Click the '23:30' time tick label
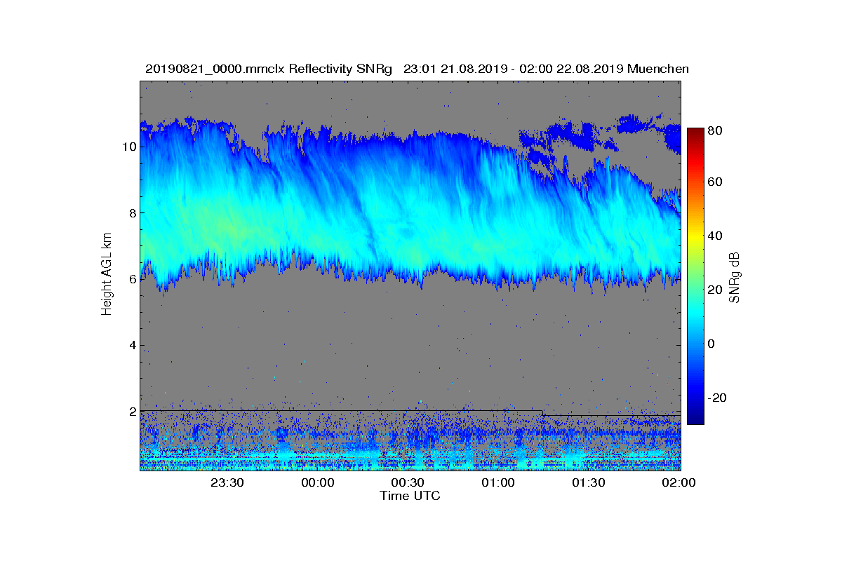 point(227,482)
